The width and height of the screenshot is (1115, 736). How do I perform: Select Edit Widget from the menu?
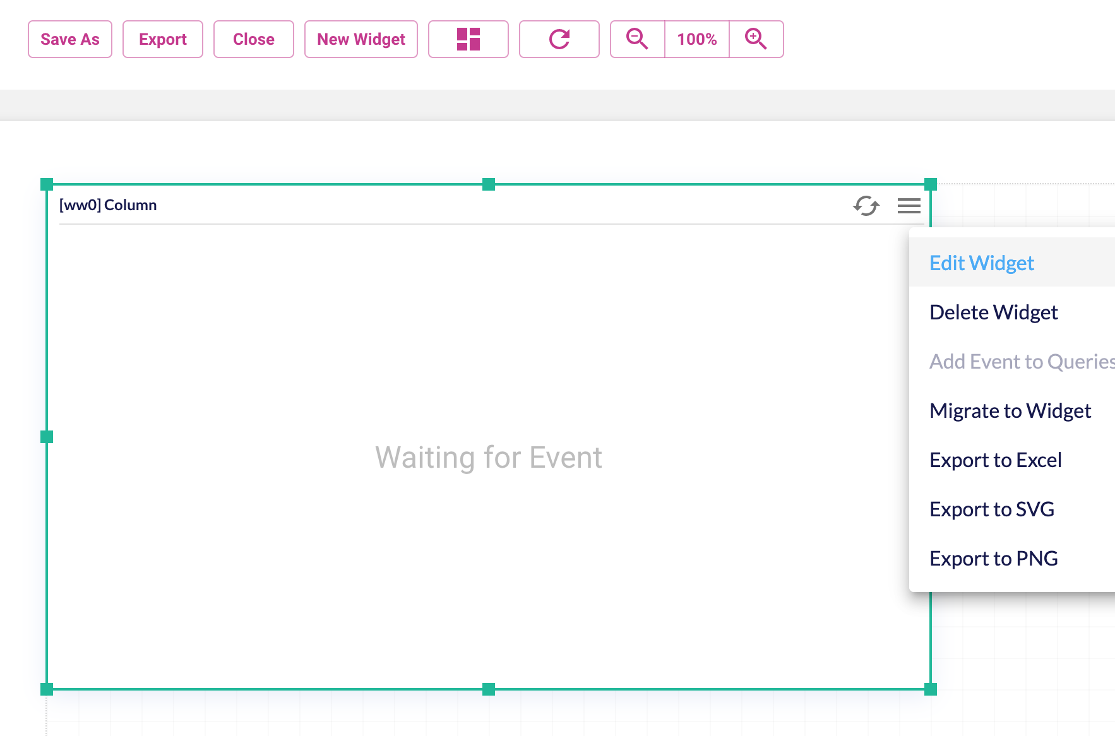tap(981, 263)
